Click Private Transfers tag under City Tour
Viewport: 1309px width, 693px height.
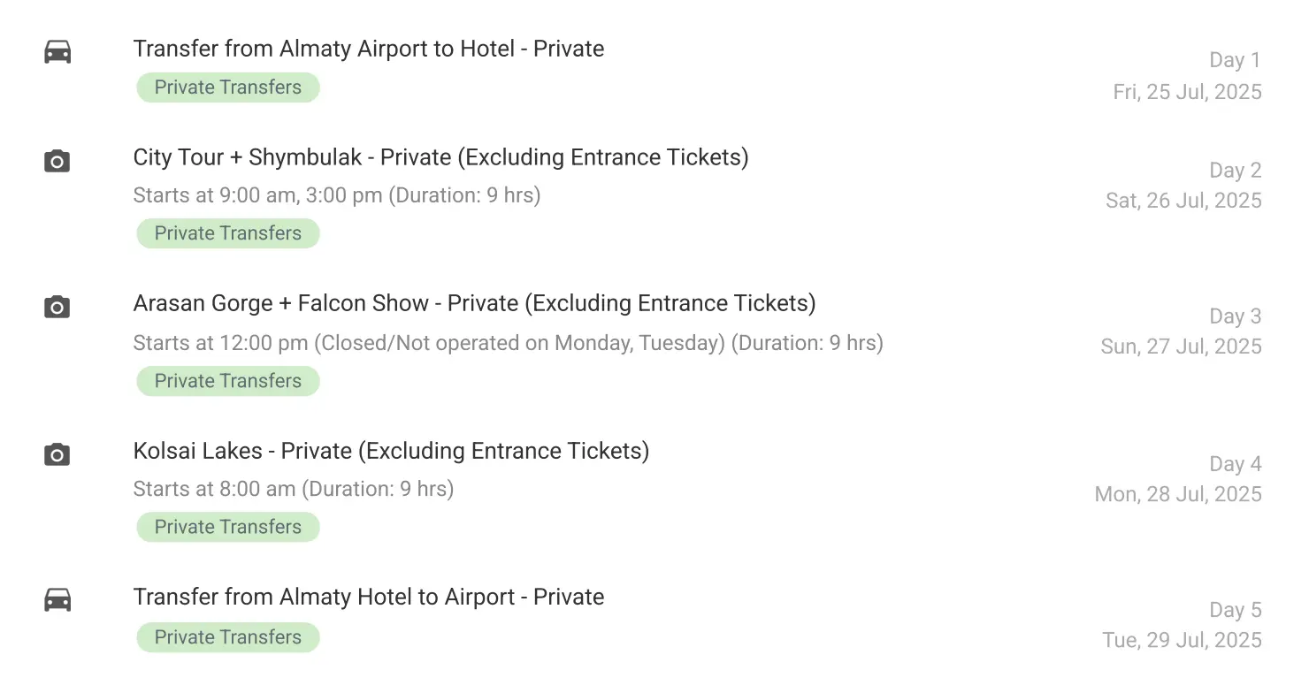(228, 233)
